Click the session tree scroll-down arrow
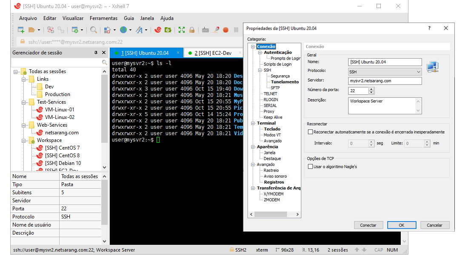 coord(104,167)
